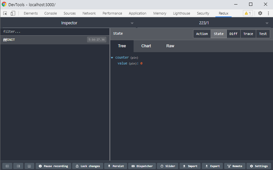
Task: Open the warning issues badge
Action: (x=248, y=13)
